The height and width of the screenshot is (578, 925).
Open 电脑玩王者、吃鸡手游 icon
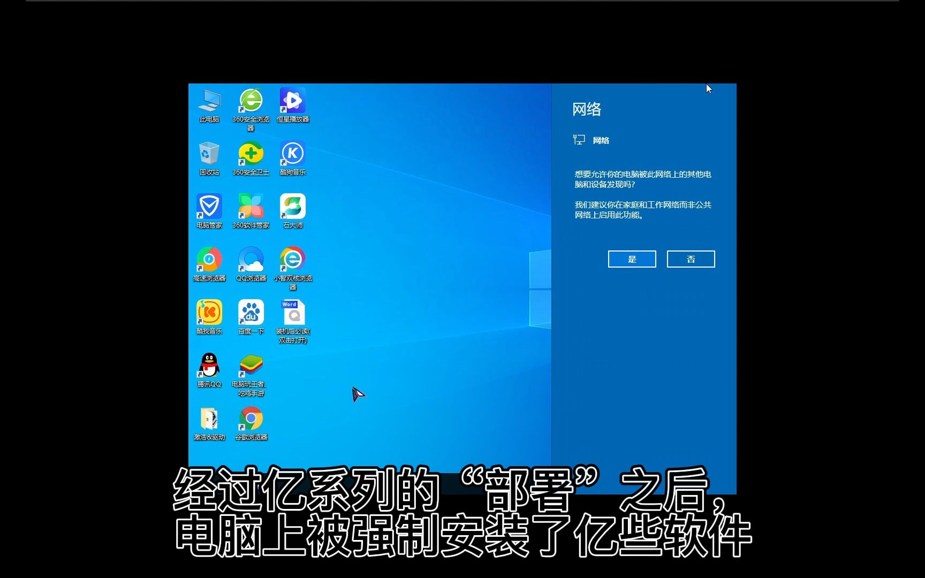click(251, 375)
